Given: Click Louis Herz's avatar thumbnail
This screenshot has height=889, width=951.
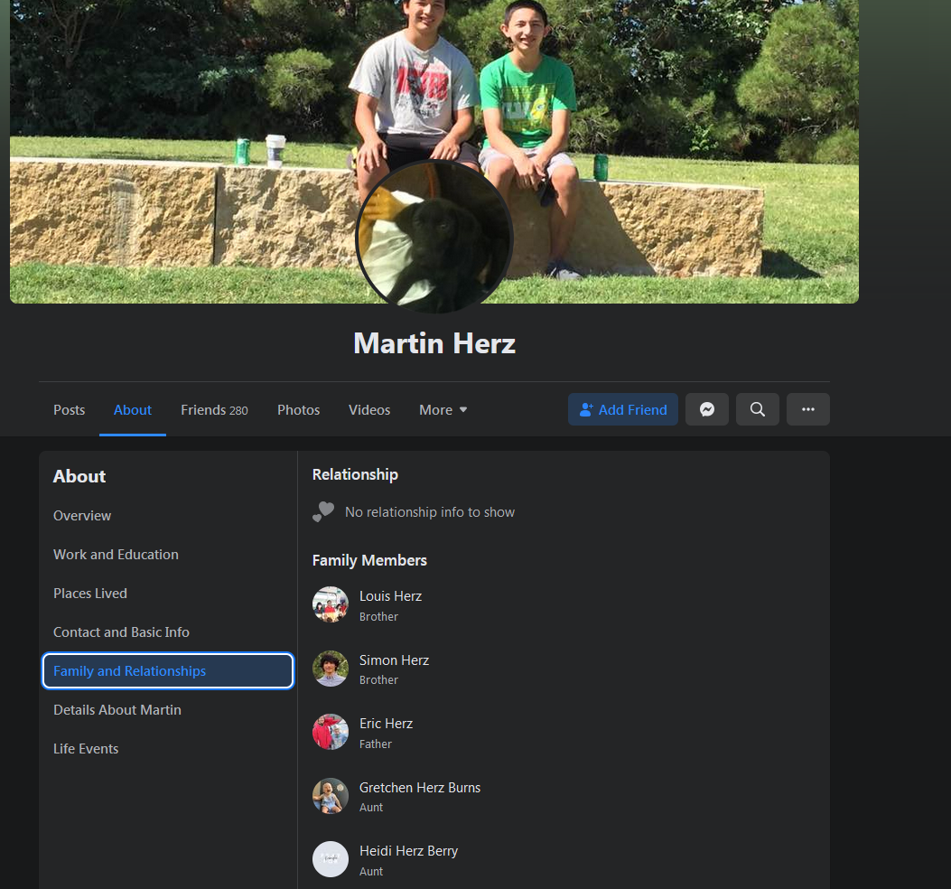Looking at the screenshot, I should pyautogui.click(x=331, y=604).
